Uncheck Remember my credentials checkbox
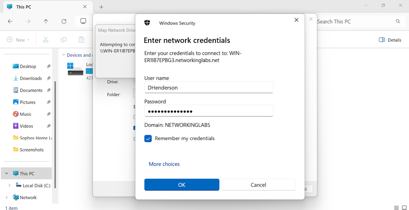 click(x=148, y=138)
